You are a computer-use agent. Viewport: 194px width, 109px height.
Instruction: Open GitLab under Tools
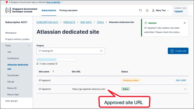(x=11, y=82)
